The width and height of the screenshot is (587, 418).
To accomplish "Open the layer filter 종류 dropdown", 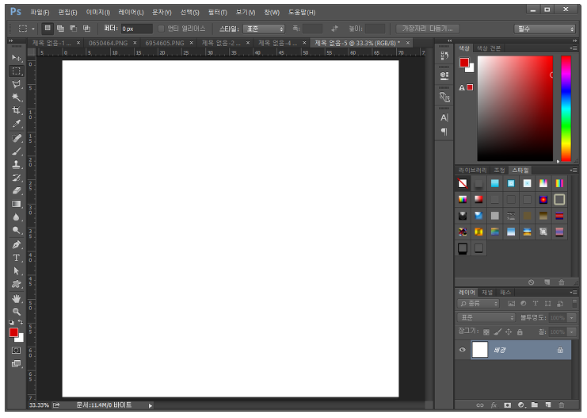I will (x=478, y=304).
